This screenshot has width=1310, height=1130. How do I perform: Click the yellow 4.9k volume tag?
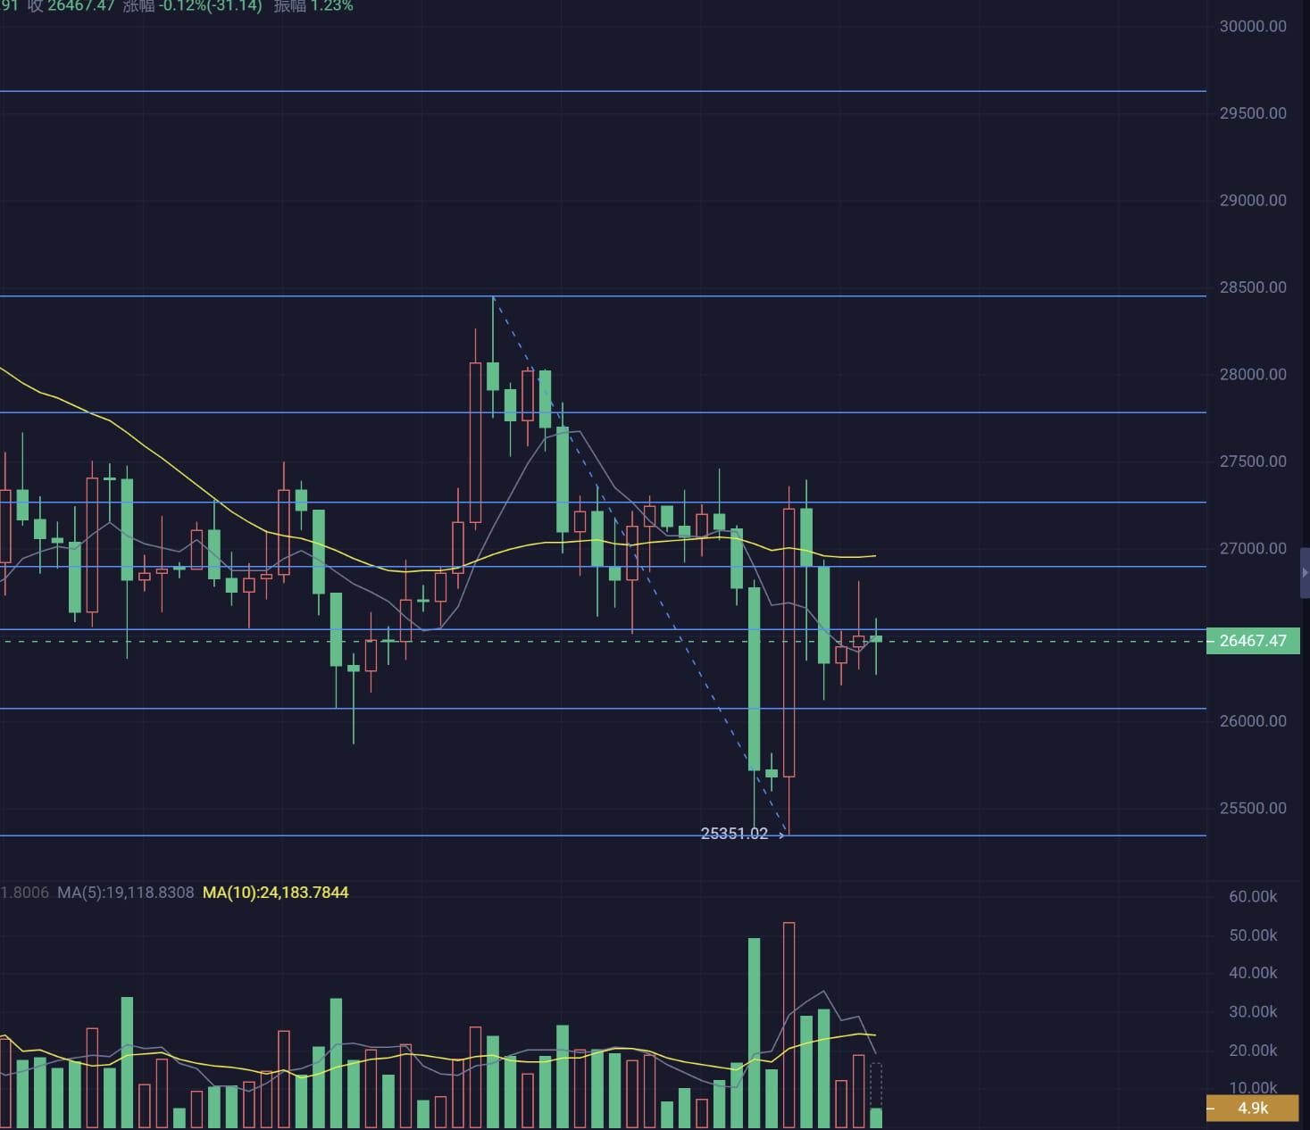pyautogui.click(x=1254, y=1109)
